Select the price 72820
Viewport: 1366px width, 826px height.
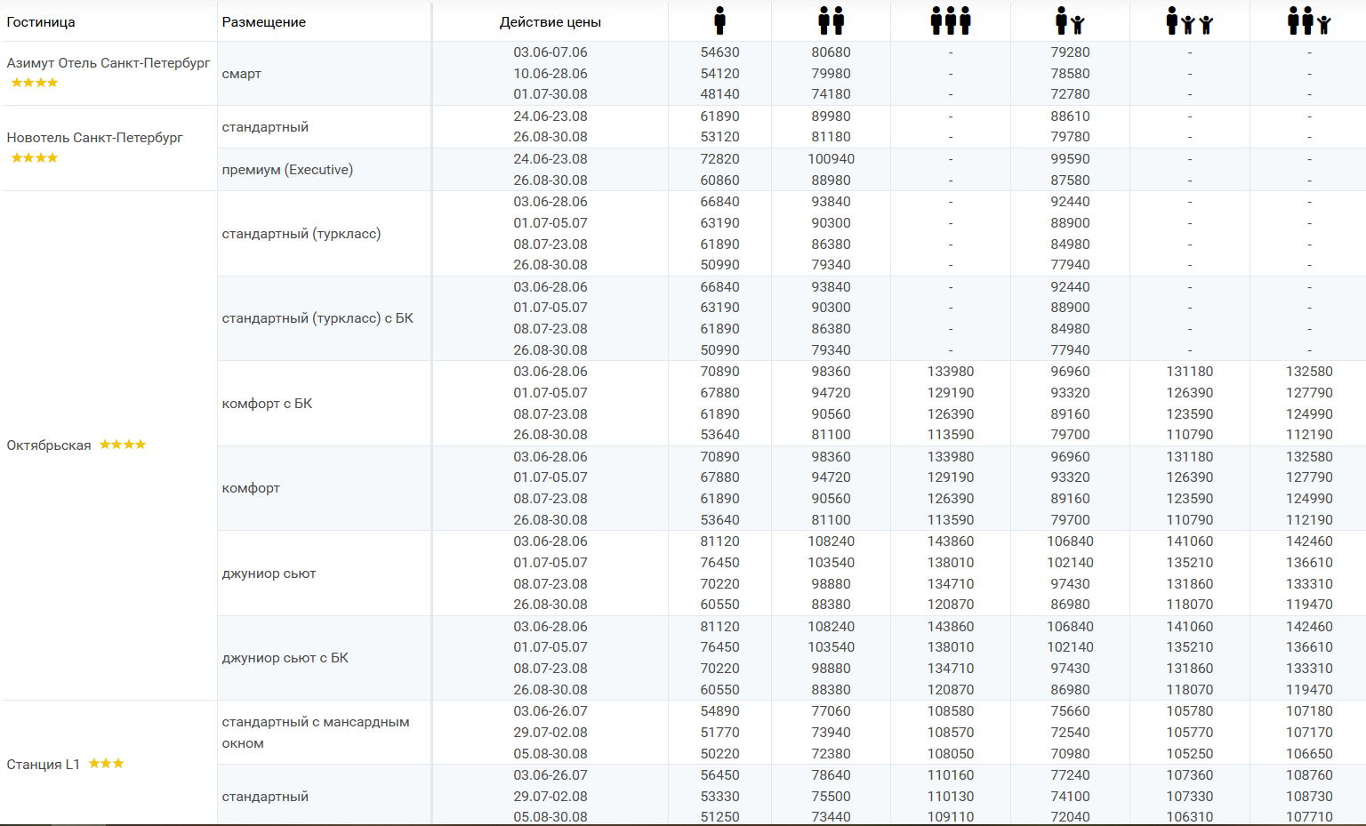point(719,159)
